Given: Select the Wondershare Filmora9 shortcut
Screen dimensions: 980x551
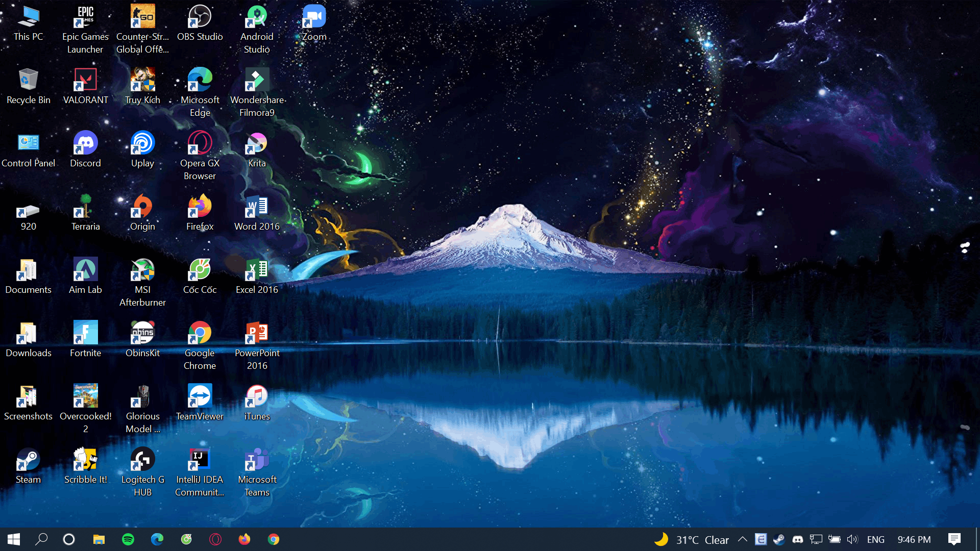Looking at the screenshot, I should point(257,93).
